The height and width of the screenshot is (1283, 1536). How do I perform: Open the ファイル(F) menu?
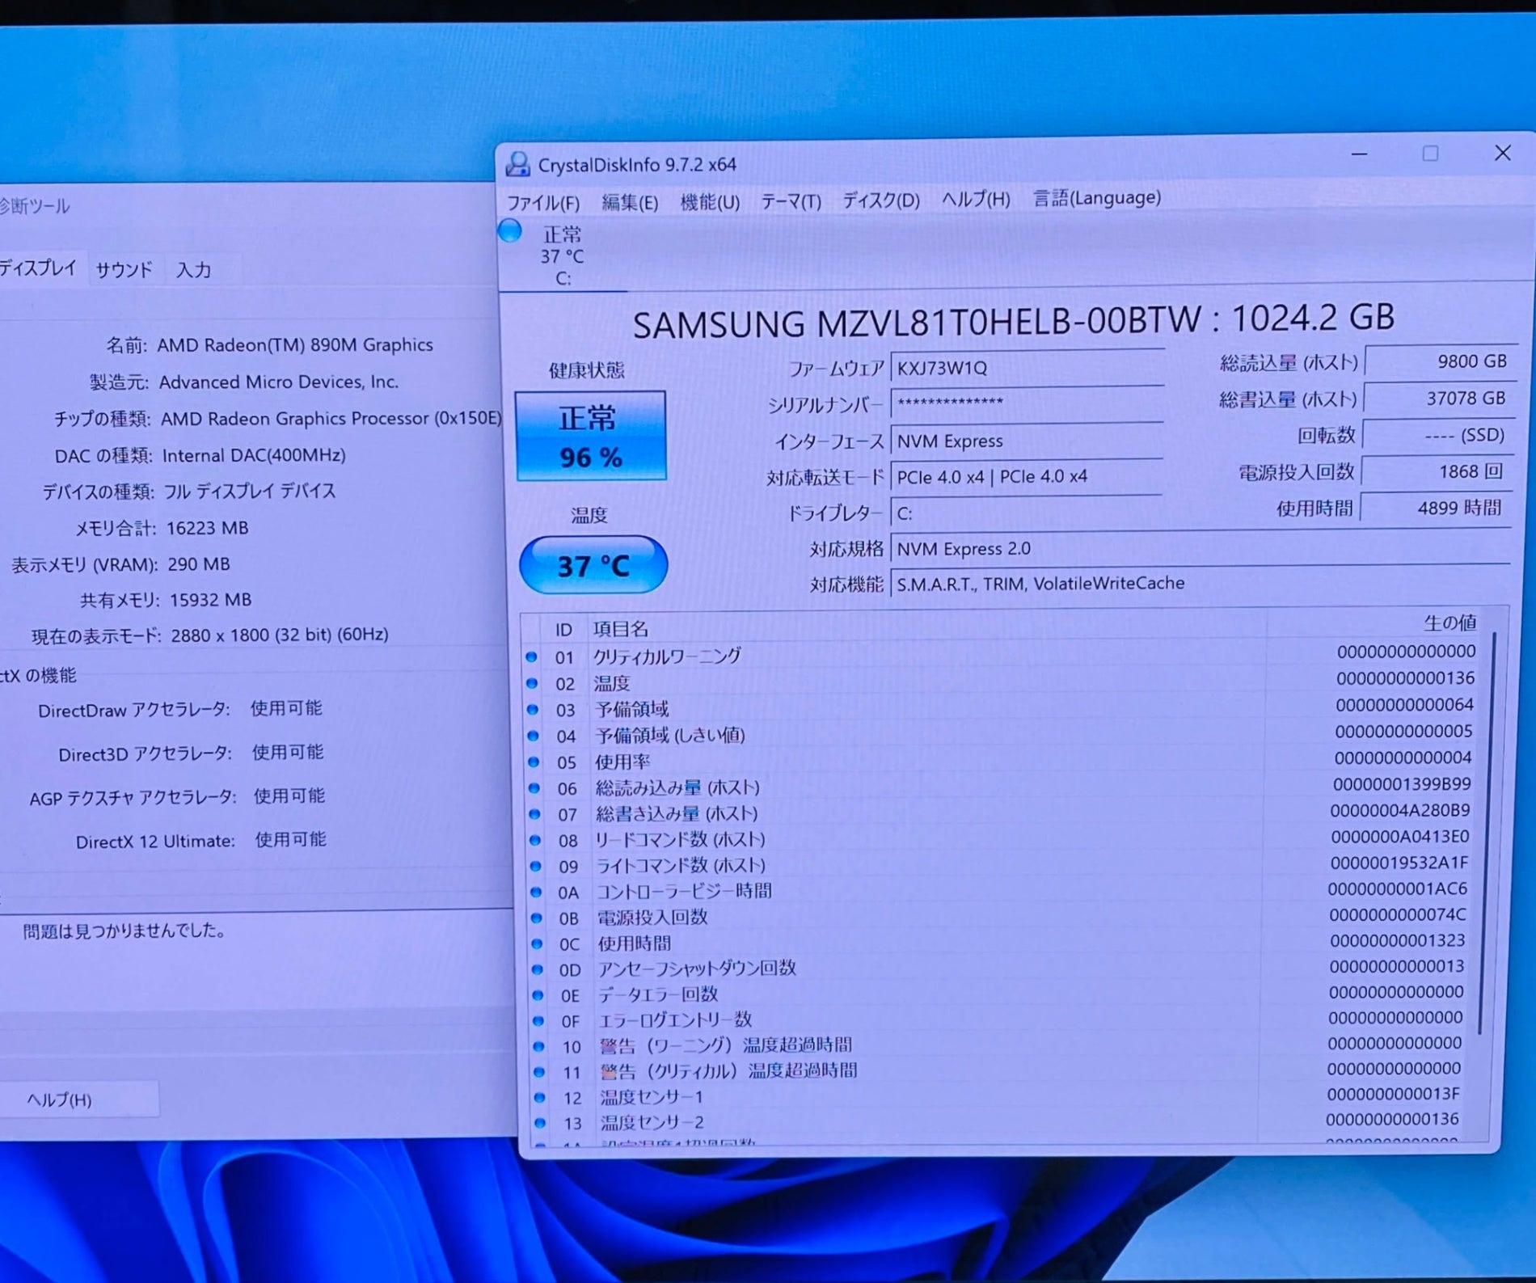[543, 202]
